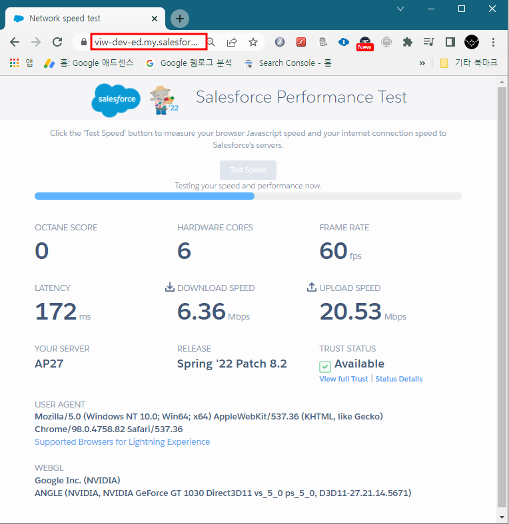This screenshot has height=524, width=509.
Task: Open the compass extension icon
Action: coord(280,42)
